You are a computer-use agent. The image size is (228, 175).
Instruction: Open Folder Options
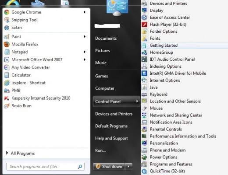tap(164, 31)
